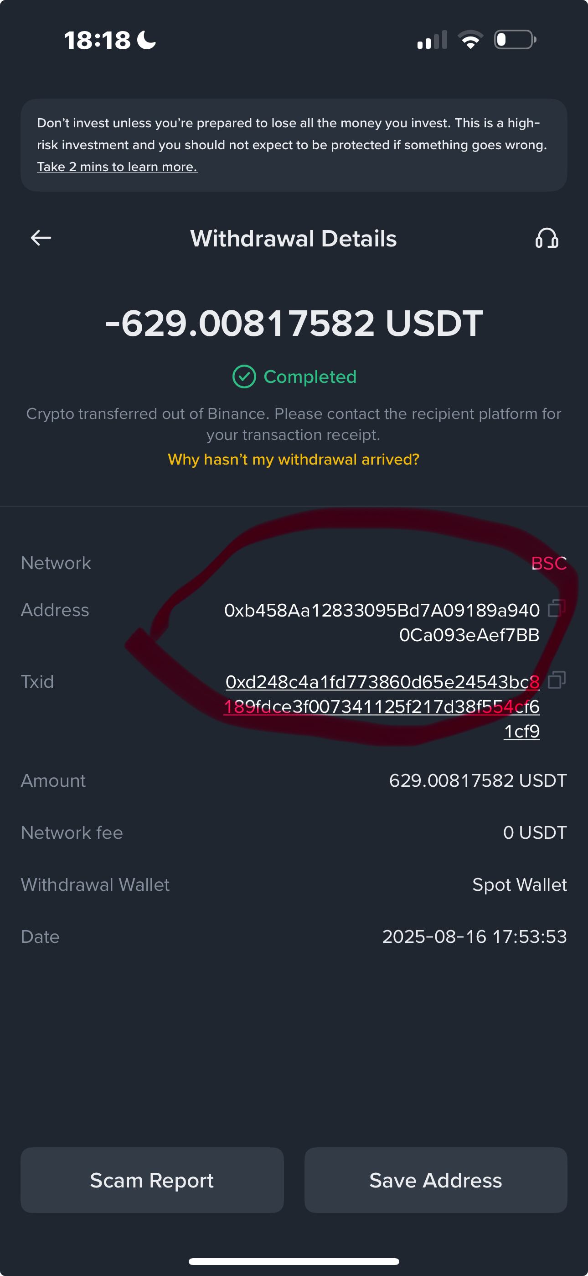Open 'Take 2 mins to learn more' link

(117, 167)
